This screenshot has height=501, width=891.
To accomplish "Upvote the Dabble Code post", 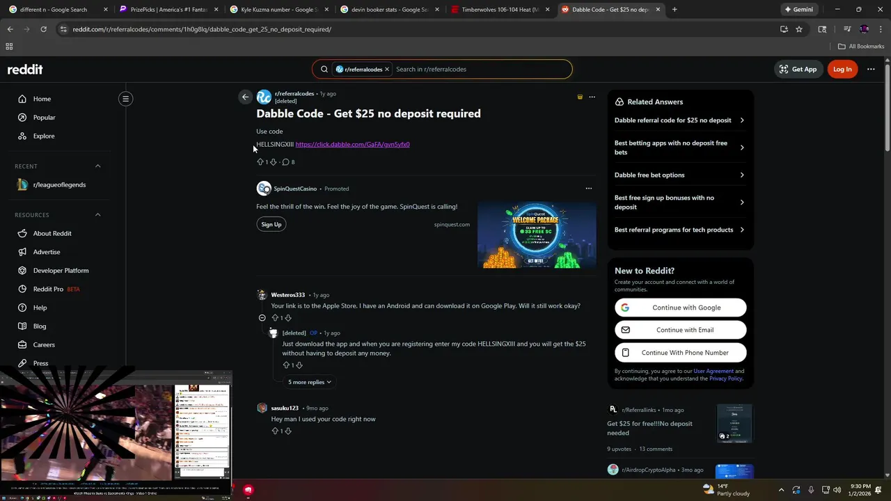I will pos(260,162).
